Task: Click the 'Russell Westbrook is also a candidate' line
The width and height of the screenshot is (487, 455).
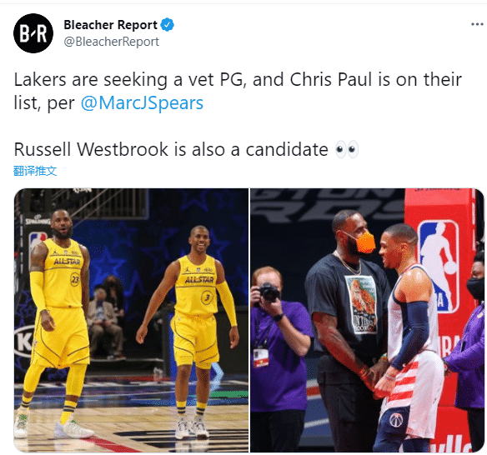Action: click(x=171, y=150)
